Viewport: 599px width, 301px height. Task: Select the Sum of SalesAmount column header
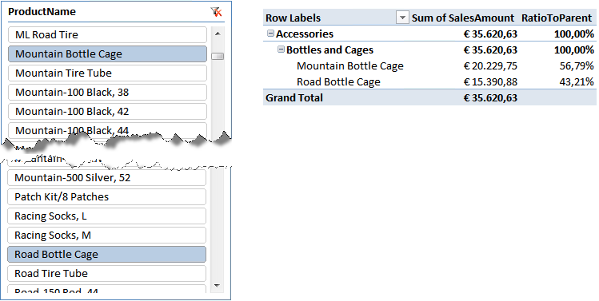click(x=463, y=18)
